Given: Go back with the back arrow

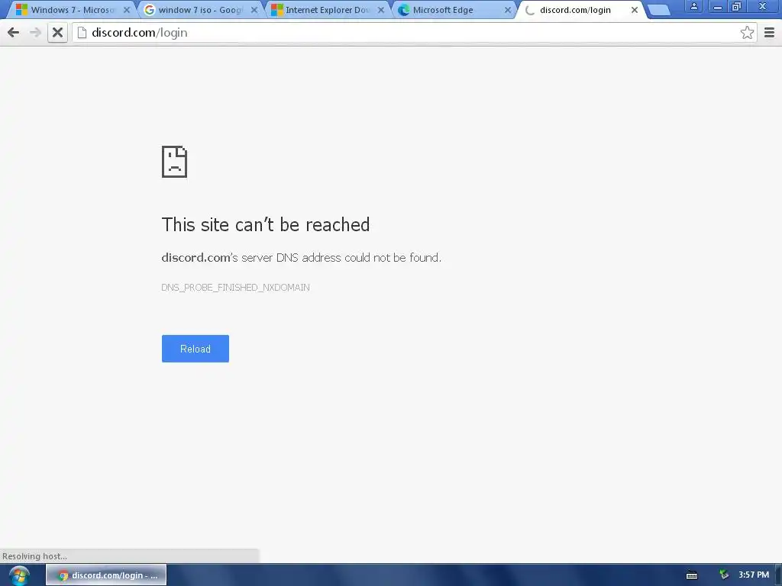Looking at the screenshot, I should point(14,33).
